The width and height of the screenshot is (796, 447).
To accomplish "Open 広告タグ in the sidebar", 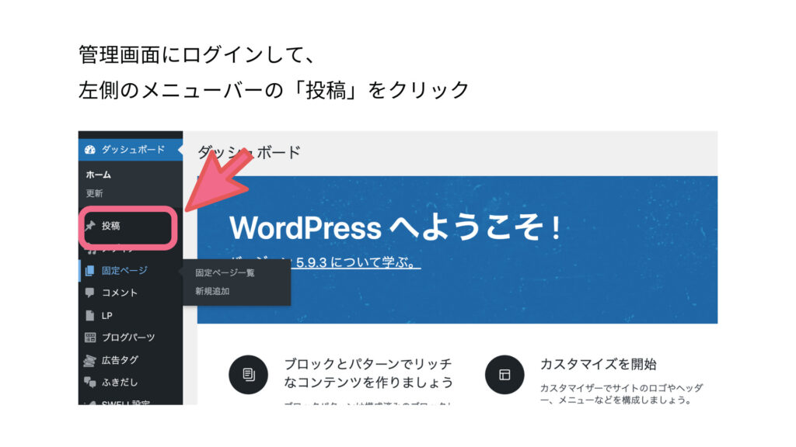I will click(x=120, y=360).
